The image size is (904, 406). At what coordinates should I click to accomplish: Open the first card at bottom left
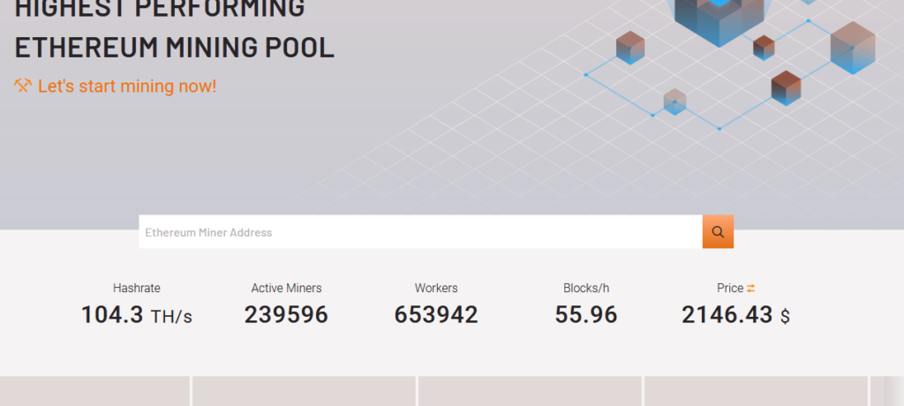click(94, 391)
